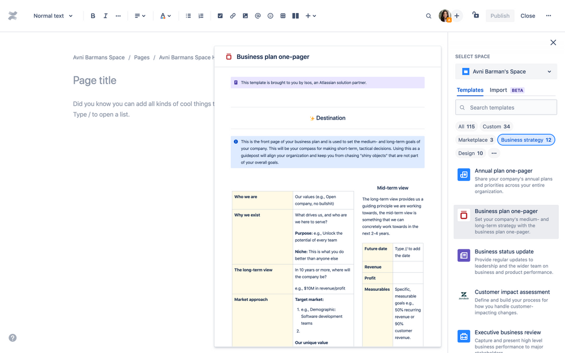The height and width of the screenshot is (353, 565).
Task: Insert a table
Action: coord(283,16)
